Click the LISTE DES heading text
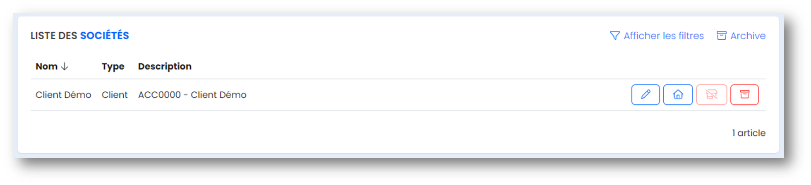The image size is (811, 185). (x=54, y=36)
